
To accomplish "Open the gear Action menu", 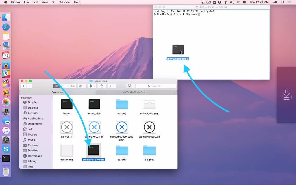I will click(92, 86).
